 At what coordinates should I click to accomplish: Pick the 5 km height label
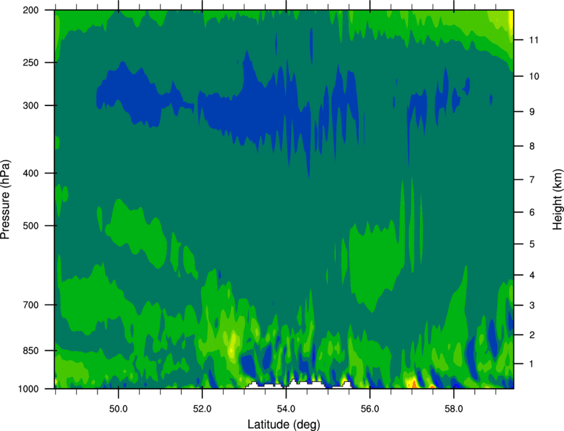[x=532, y=244]
